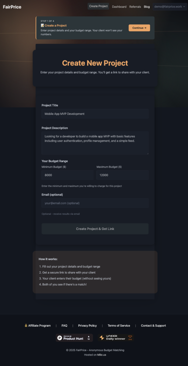Go to the Dashboard nav item
This screenshot has height=366, width=188.
(119, 7)
